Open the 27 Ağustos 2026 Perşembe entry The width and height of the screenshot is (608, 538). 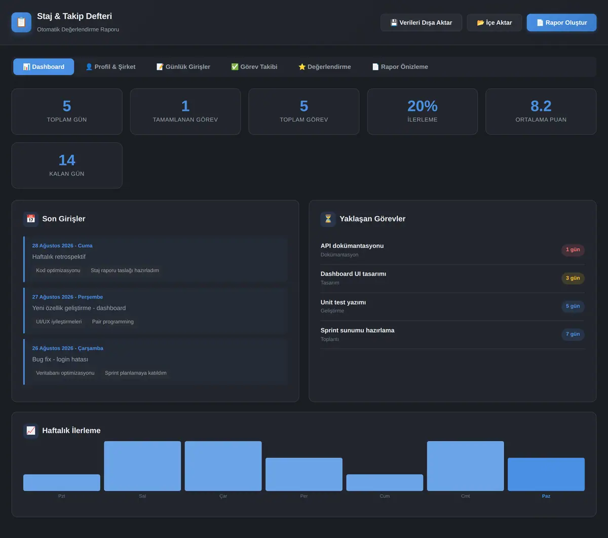point(156,310)
